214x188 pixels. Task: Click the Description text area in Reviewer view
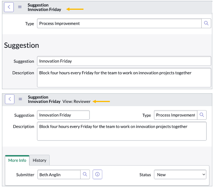click(x=122, y=131)
